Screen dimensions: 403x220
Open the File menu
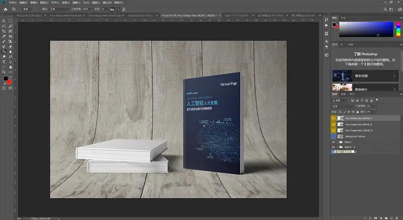[13, 3]
